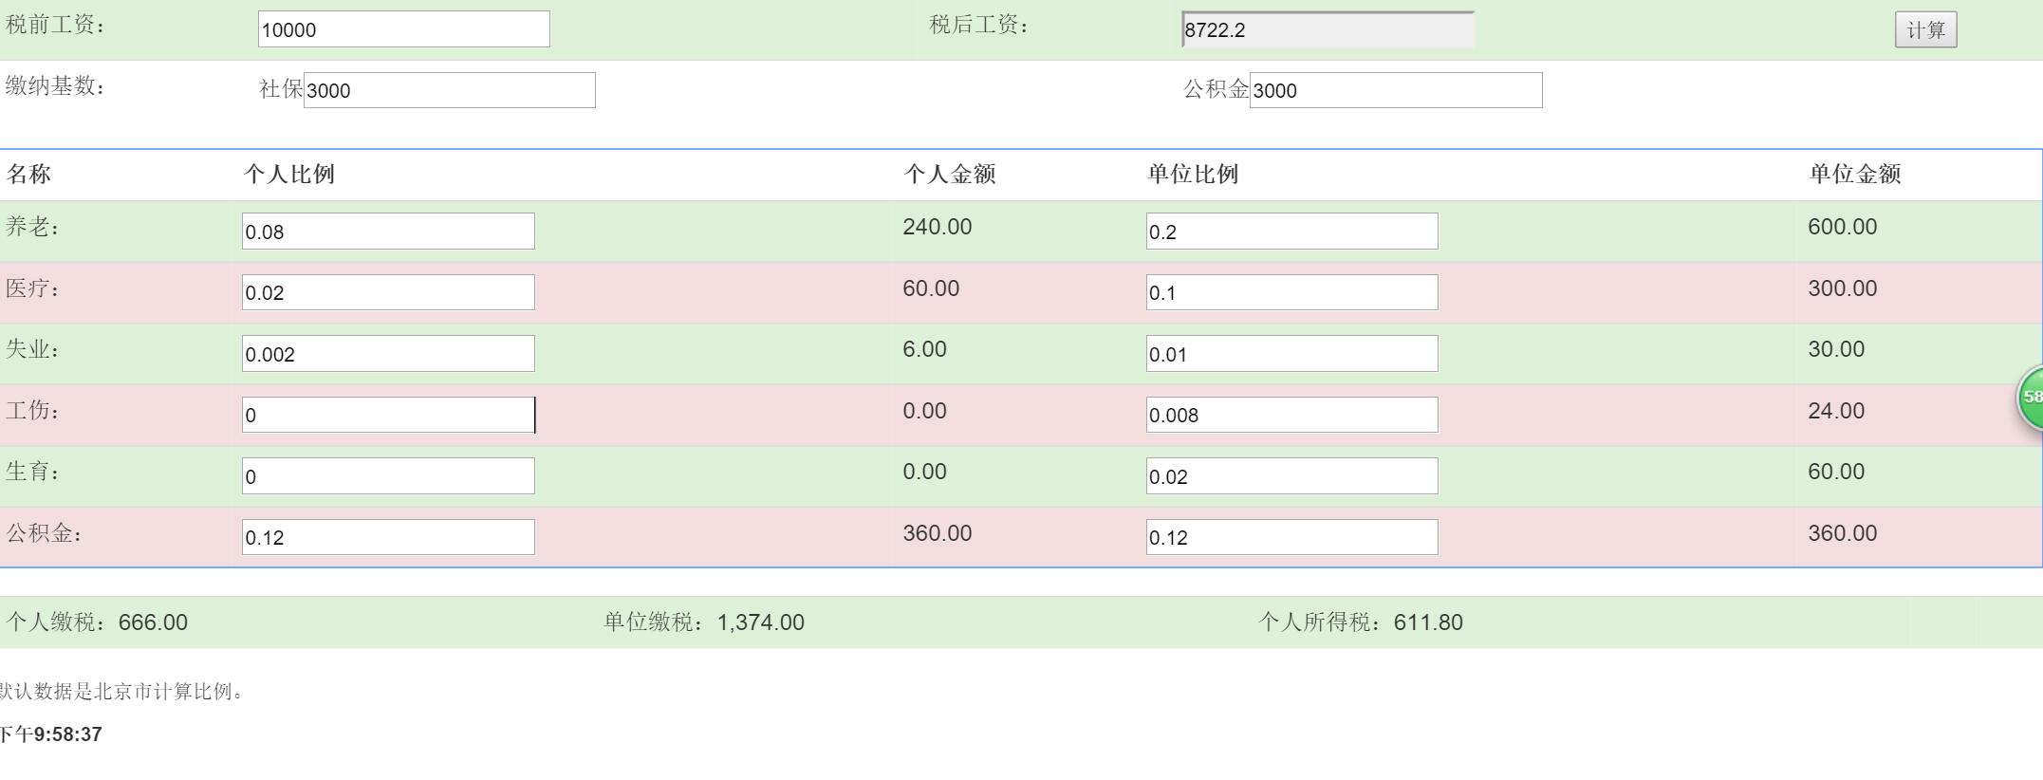Edit 公积金 row personal ratio input
The height and width of the screenshot is (780, 2043).
388,537
